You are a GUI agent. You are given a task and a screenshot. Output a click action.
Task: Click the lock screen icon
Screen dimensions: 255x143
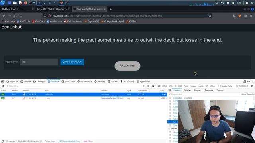click(247, 3)
